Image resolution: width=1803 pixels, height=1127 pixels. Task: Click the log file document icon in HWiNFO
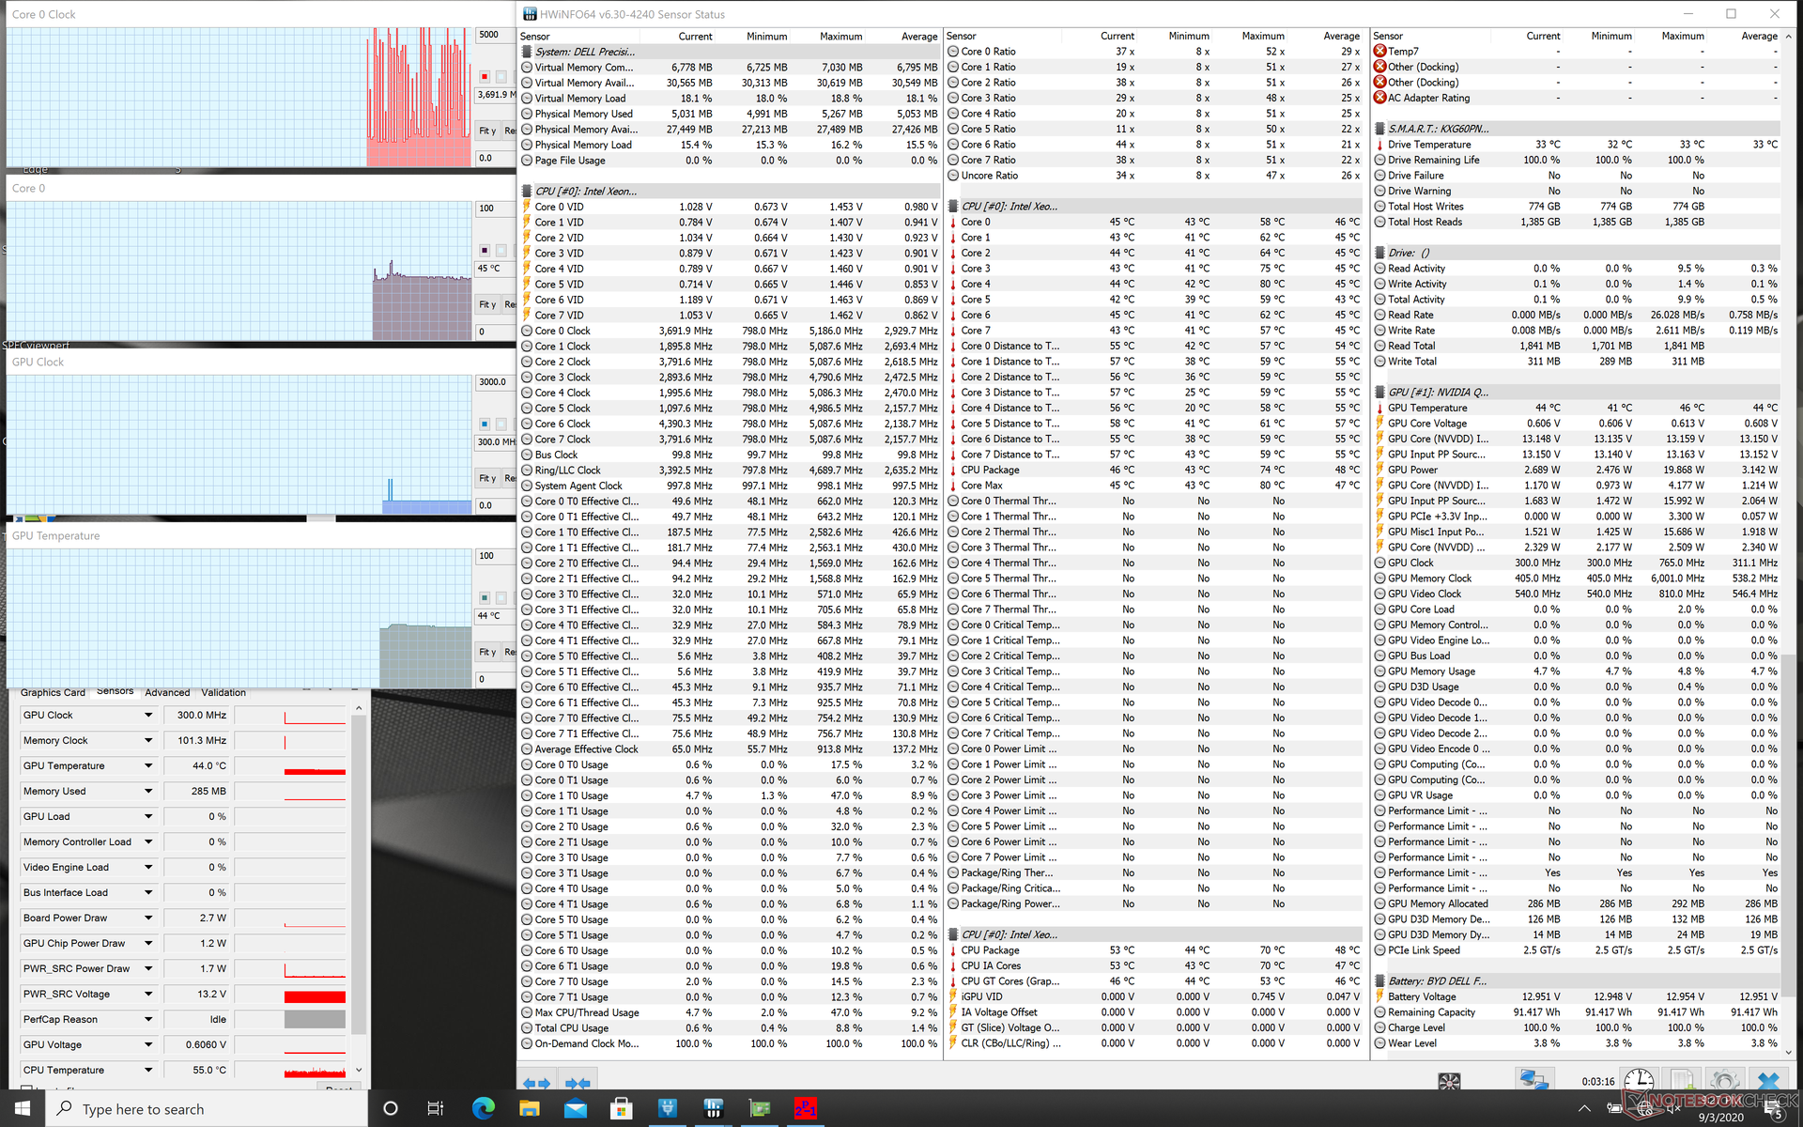[1682, 1080]
